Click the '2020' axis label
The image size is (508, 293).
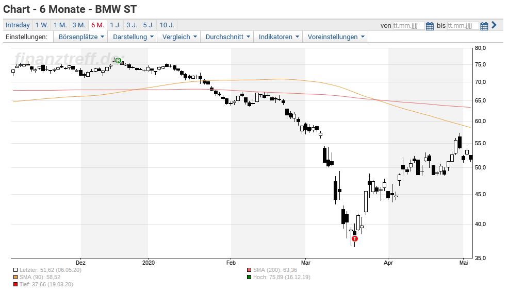click(149, 263)
